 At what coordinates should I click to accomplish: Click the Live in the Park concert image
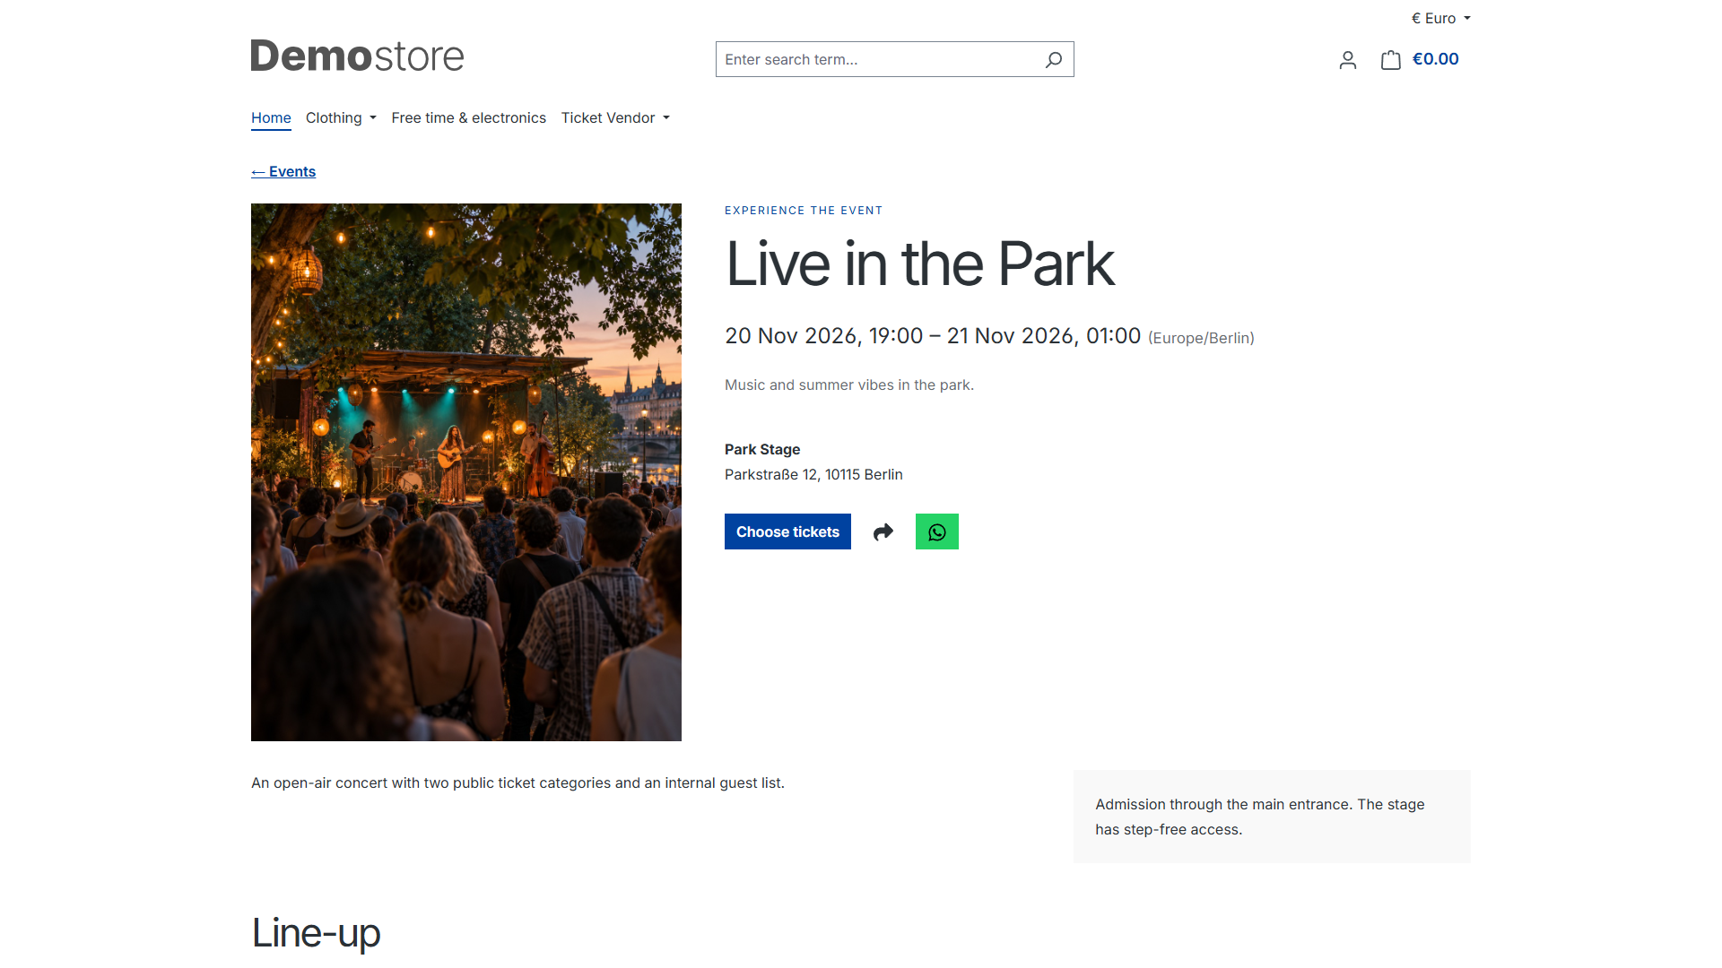466,472
